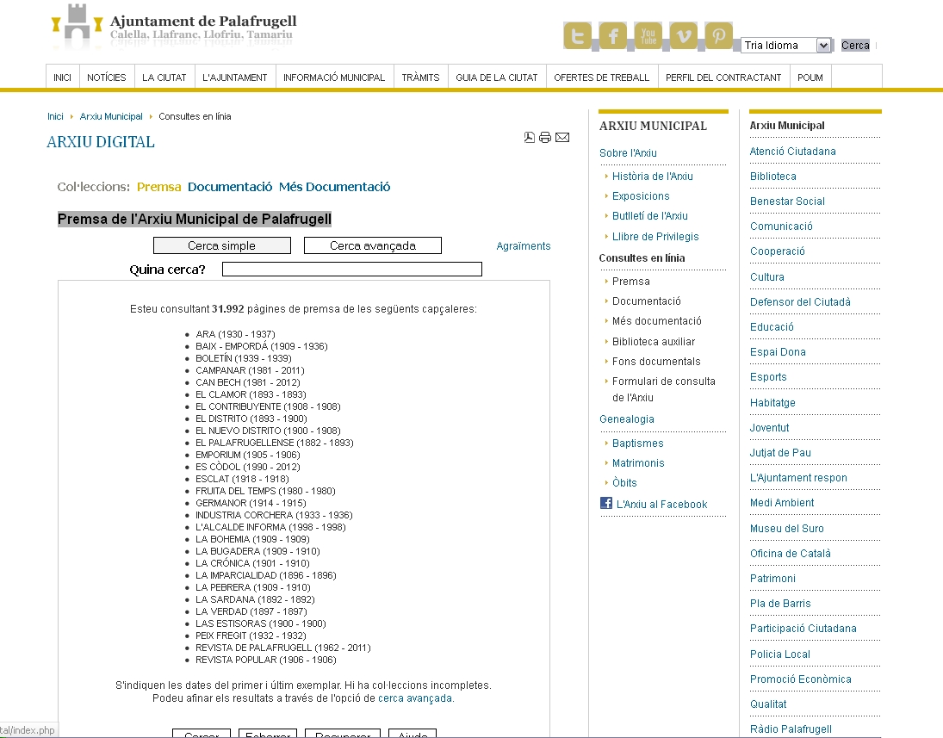Switch to Cerca avançada search mode
Image resolution: width=943 pixels, height=738 pixels.
[372, 246]
